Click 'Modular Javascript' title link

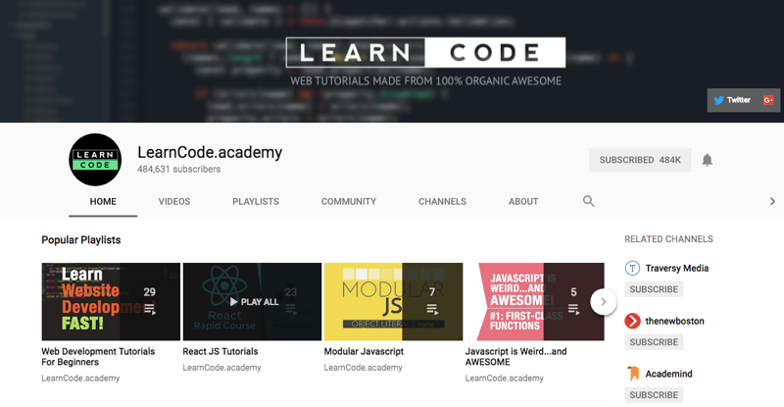[364, 351]
